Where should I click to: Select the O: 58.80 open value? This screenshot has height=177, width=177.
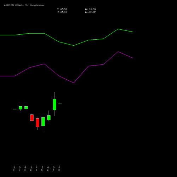[x=62, y=12]
